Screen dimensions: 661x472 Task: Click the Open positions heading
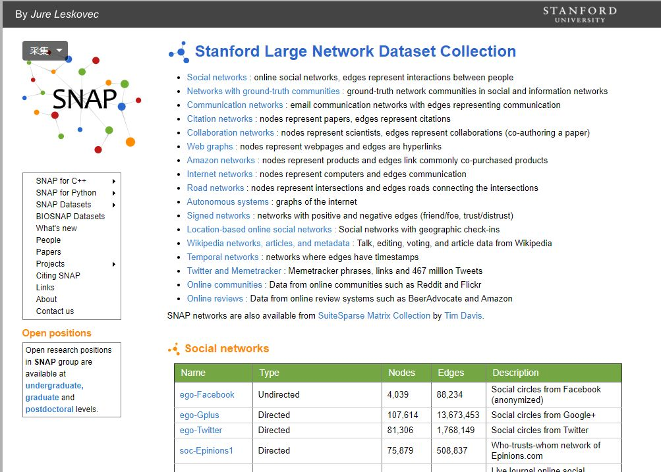pyautogui.click(x=57, y=333)
